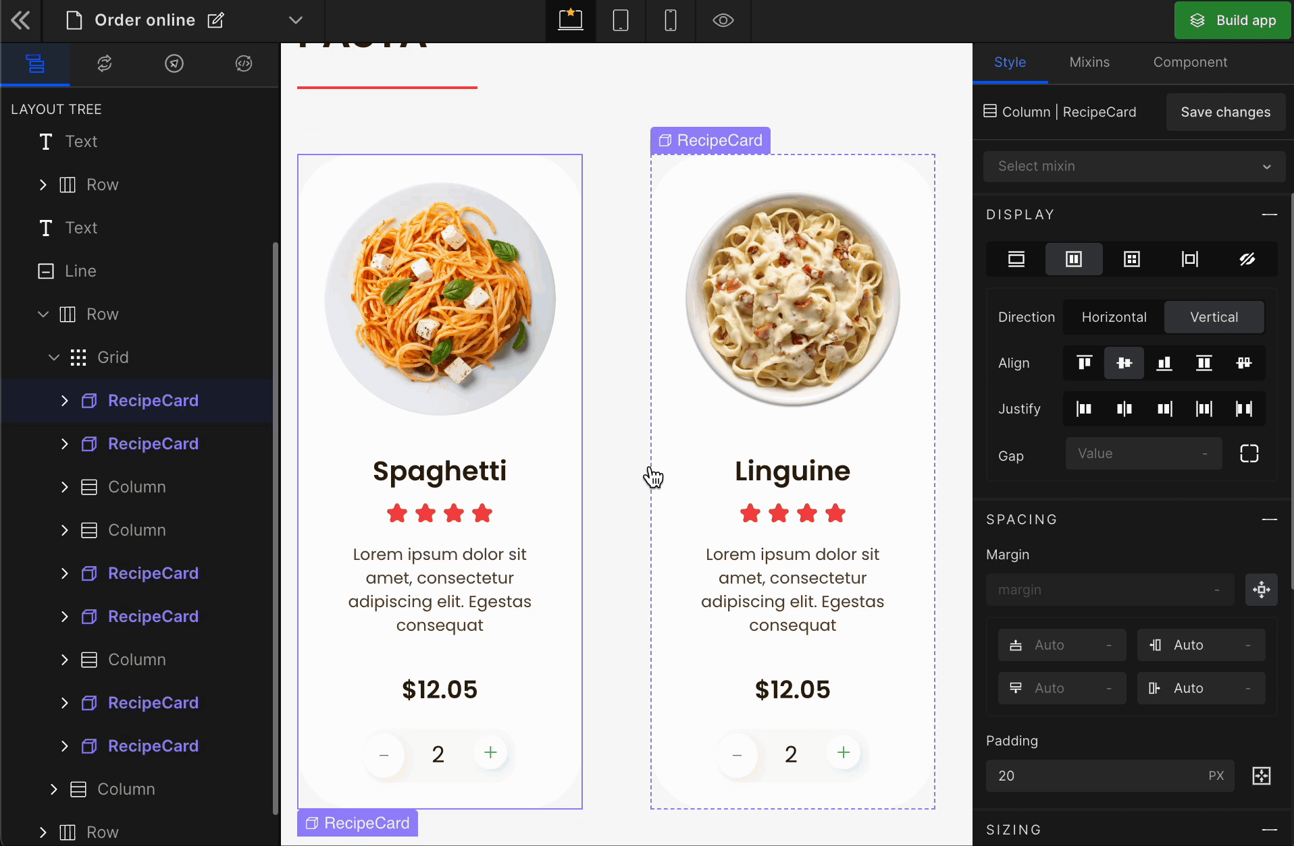Viewport: 1294px width, 846px height.
Task: Switch to the Component tab
Action: (x=1190, y=62)
